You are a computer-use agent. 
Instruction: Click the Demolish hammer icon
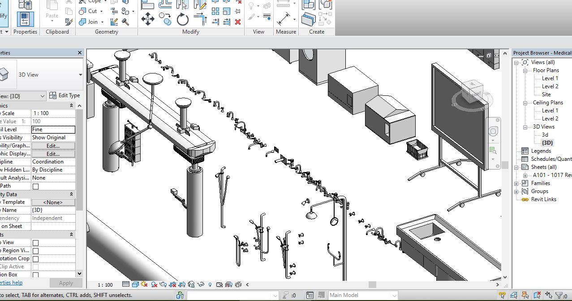(125, 21)
